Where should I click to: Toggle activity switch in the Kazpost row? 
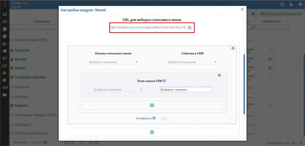tap(271, 105)
